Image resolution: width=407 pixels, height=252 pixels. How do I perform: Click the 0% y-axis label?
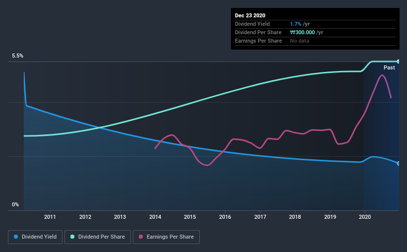15,205
